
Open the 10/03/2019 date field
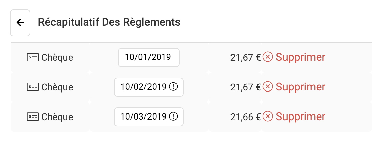click(x=149, y=117)
